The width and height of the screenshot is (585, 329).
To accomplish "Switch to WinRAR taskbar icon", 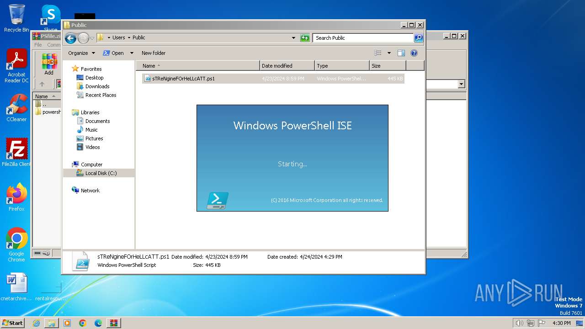I will (114, 323).
